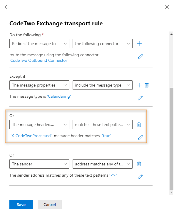This screenshot has height=214, width=174.
Task: Delete the message properties exception
Action: (x=147, y=85)
